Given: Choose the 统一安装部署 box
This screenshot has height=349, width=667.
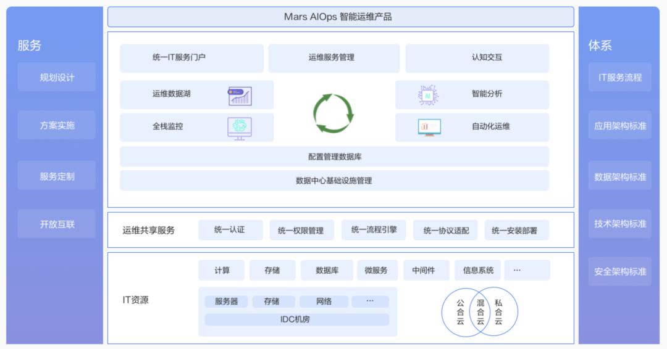Looking at the screenshot, I should 517,230.
